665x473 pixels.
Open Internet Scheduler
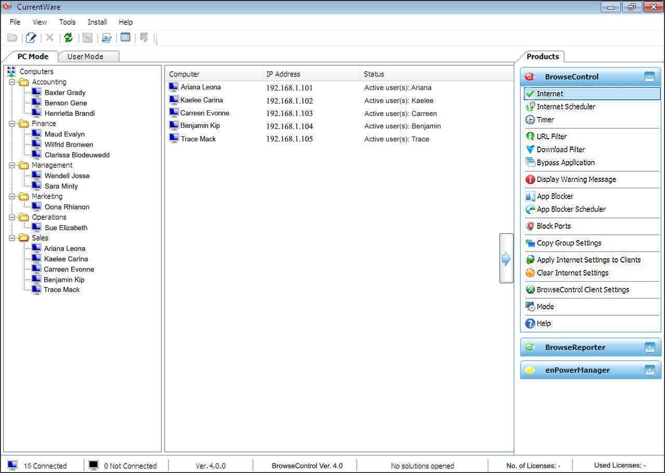pyautogui.click(x=566, y=107)
